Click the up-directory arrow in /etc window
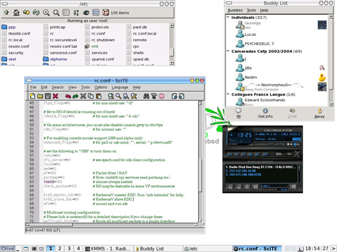 (x=6, y=12)
